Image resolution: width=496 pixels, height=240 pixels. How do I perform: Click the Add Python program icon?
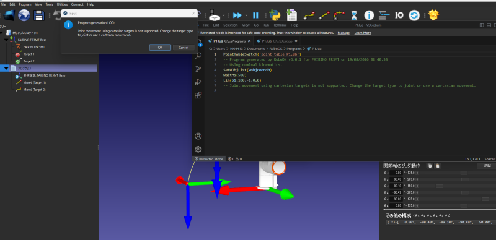tap(275, 15)
